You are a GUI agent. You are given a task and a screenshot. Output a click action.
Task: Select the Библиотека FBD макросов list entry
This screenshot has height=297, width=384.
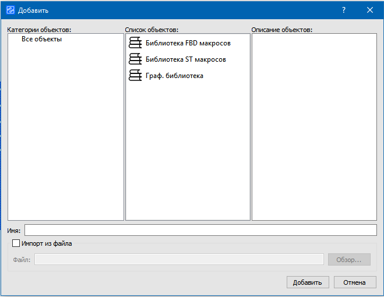(x=188, y=43)
